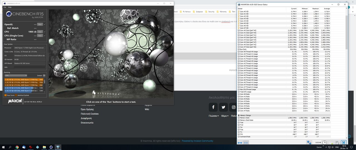This screenshot has width=356, height=150.
Task: Open the Ranking CPU dropdown
Action: click(16, 76)
